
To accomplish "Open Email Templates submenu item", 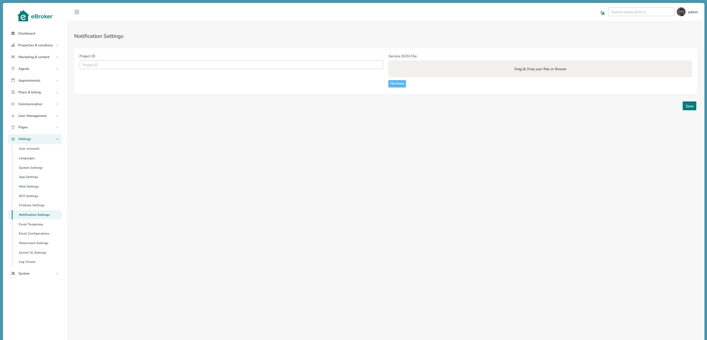I will click(31, 224).
